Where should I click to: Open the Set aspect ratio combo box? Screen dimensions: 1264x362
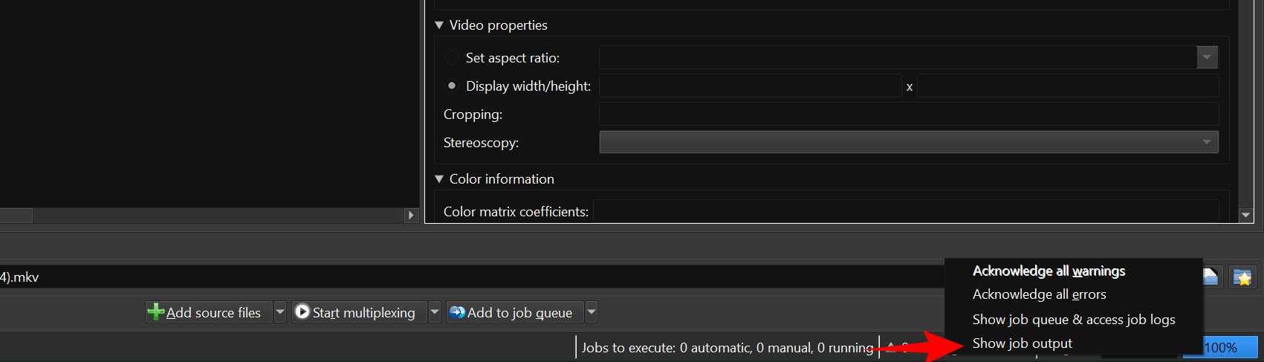tap(909, 57)
